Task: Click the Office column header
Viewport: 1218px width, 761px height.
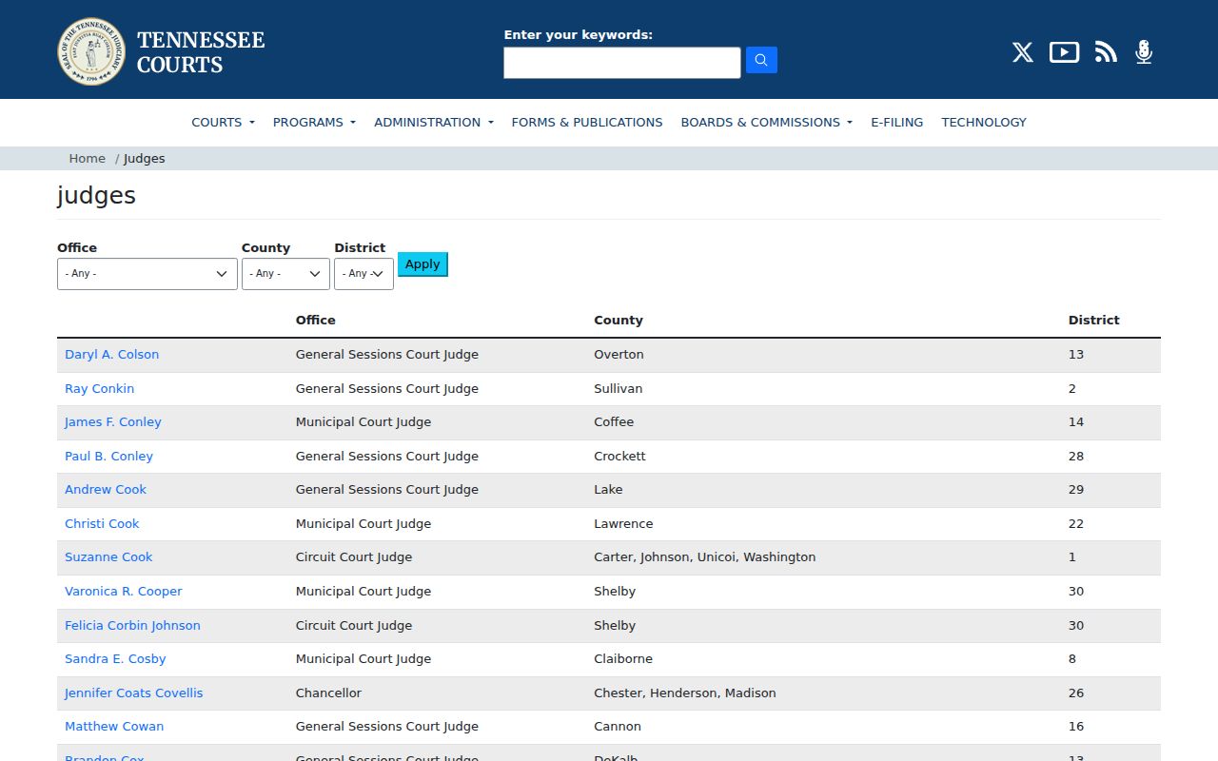Action: 316,320
